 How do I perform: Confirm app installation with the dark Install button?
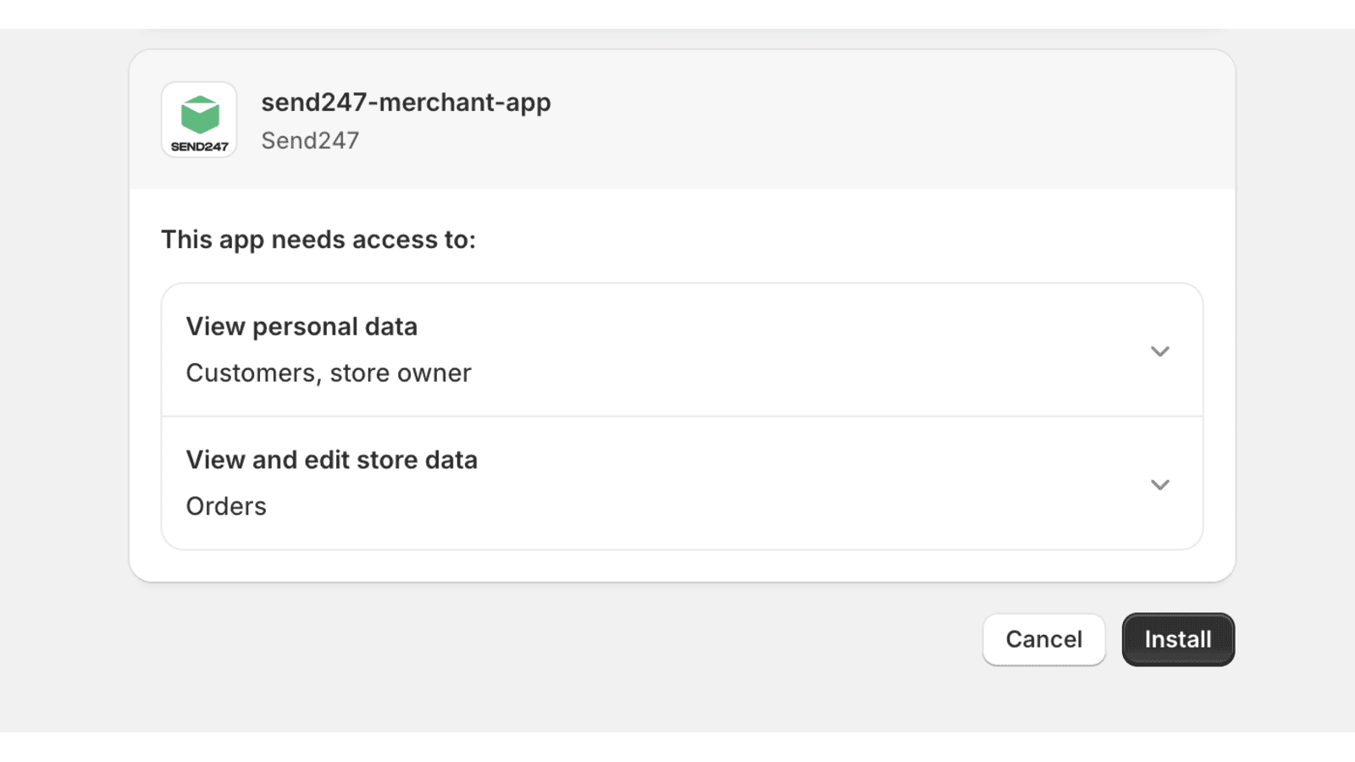click(x=1178, y=639)
